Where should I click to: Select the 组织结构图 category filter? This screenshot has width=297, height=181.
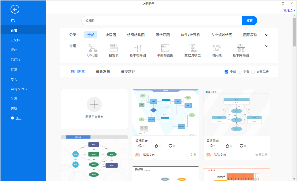(136, 35)
